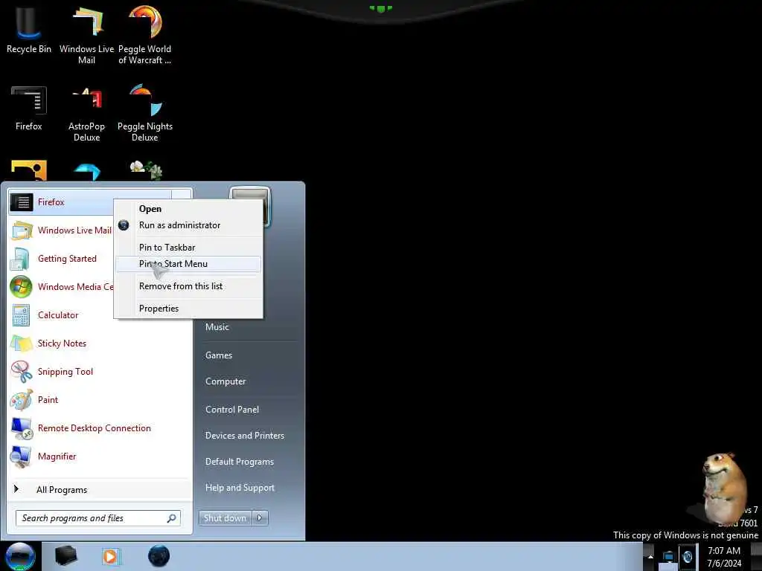Click the user account picture
762x571 pixels.
249,207
